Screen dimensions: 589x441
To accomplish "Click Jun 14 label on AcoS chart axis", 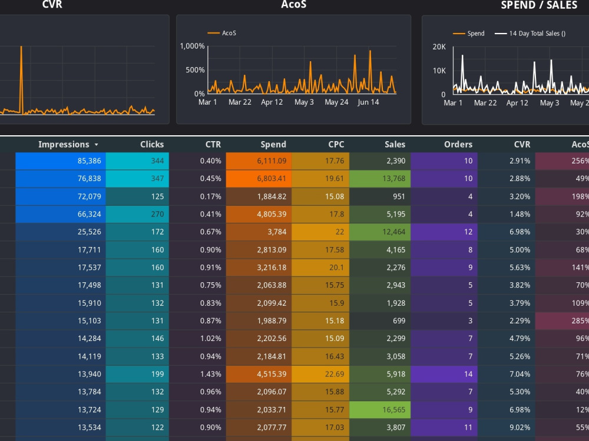I will [x=368, y=102].
